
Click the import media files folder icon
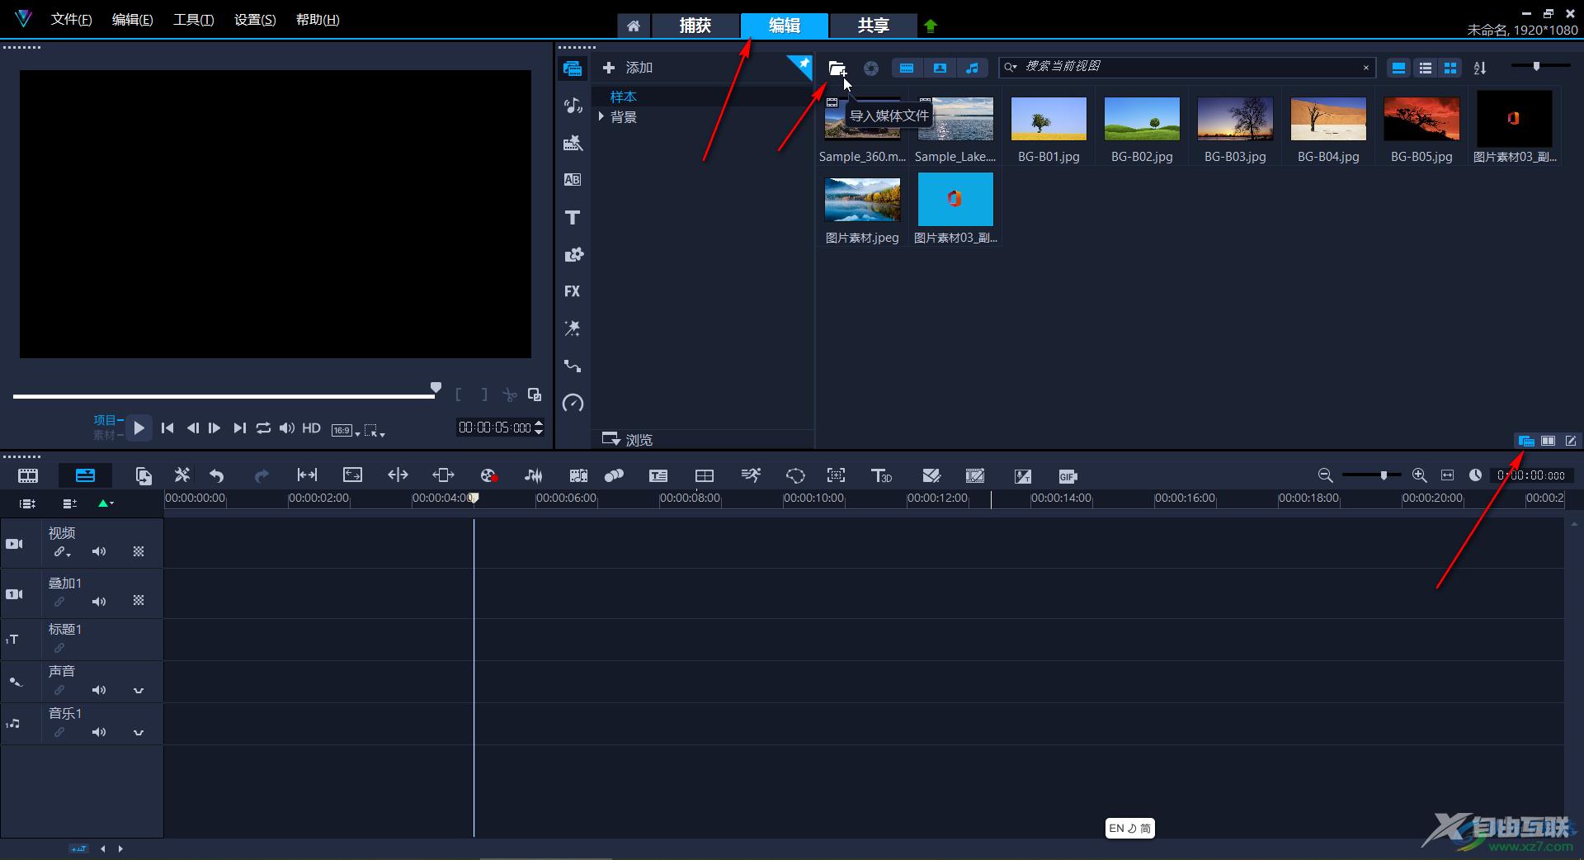(837, 69)
